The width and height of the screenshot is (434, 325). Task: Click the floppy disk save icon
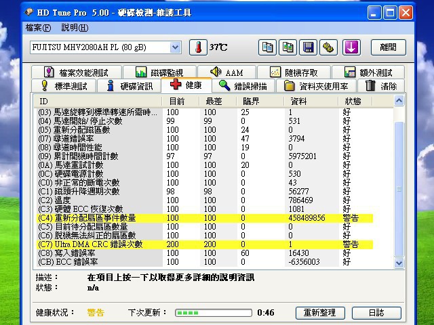click(308, 47)
